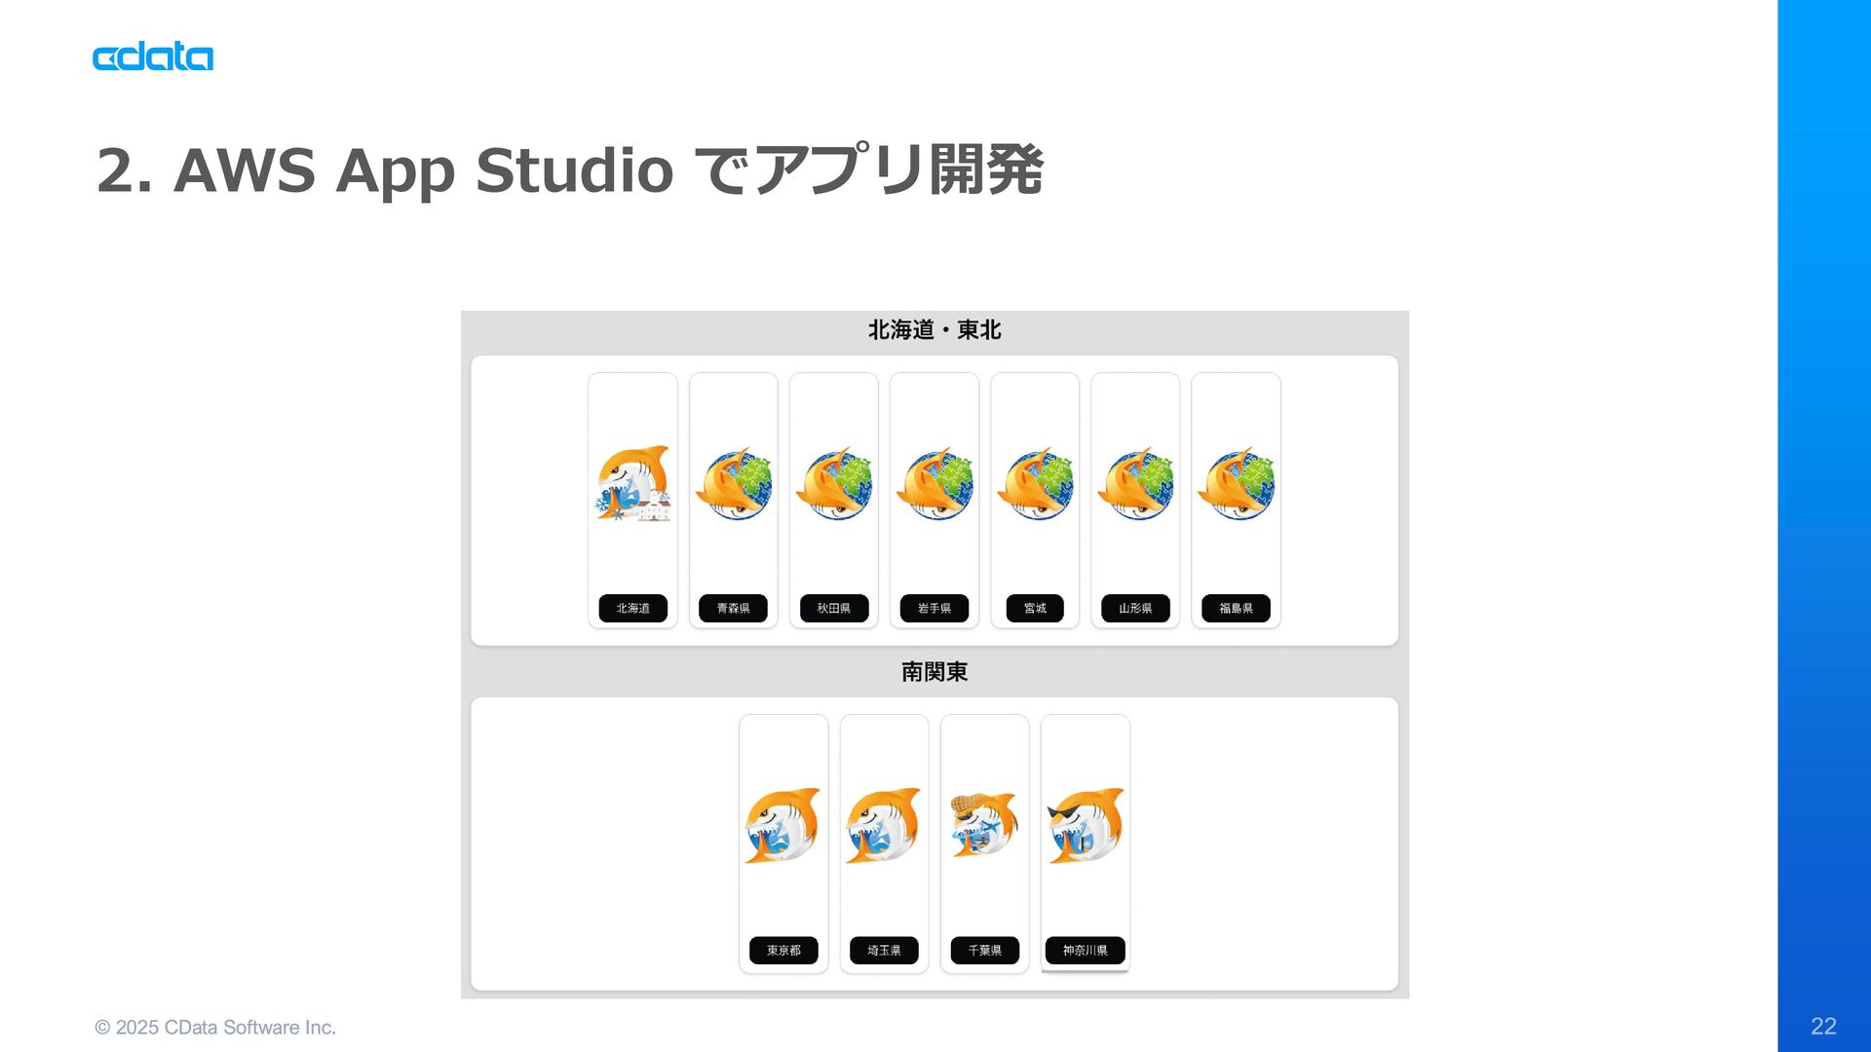Select the shark icon above 青森県
This screenshot has width=1871, height=1052.
(734, 484)
